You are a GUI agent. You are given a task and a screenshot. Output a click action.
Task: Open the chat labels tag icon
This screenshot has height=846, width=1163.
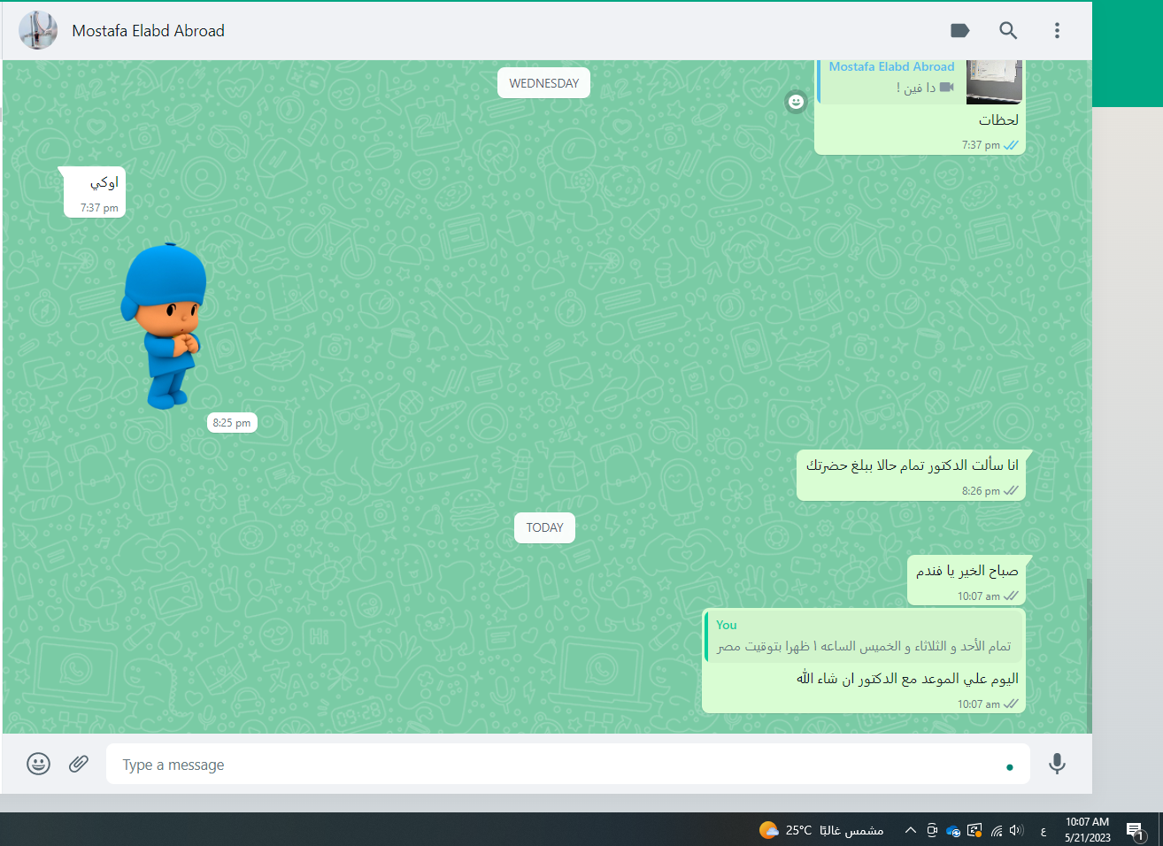click(x=959, y=31)
